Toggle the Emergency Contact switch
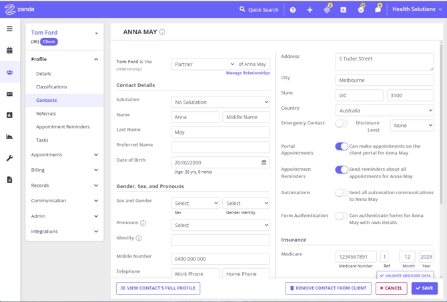447x302 pixels. click(342, 123)
